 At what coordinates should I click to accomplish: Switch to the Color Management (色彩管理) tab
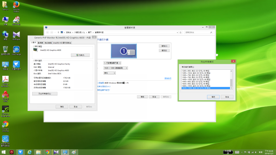48,43
